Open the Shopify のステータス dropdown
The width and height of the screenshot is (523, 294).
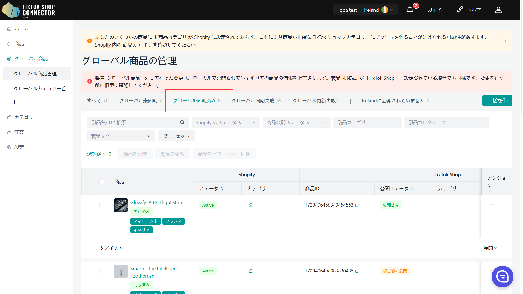226,122
